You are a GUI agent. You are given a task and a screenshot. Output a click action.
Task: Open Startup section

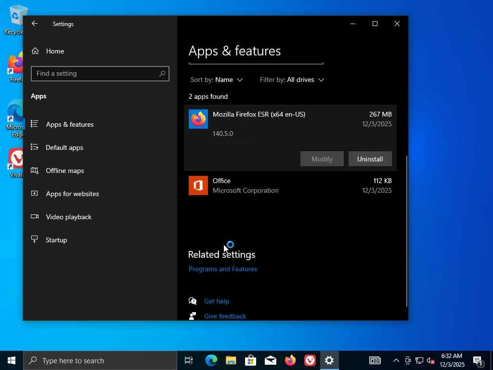point(100,240)
